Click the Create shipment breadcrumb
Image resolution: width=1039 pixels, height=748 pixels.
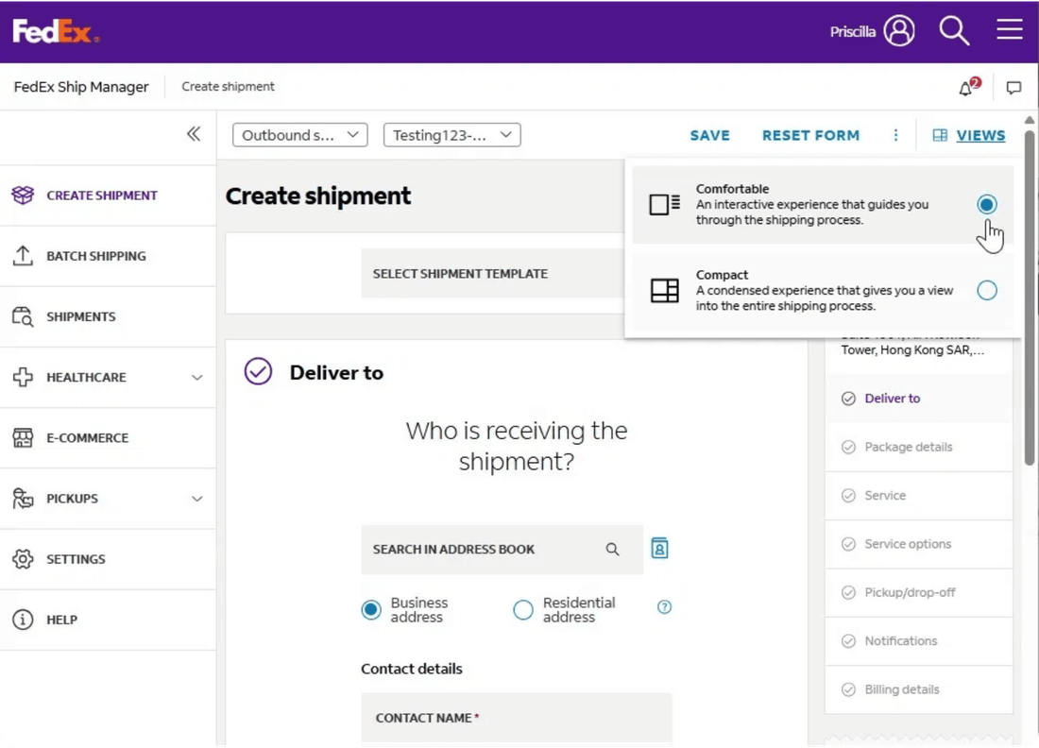tap(228, 86)
